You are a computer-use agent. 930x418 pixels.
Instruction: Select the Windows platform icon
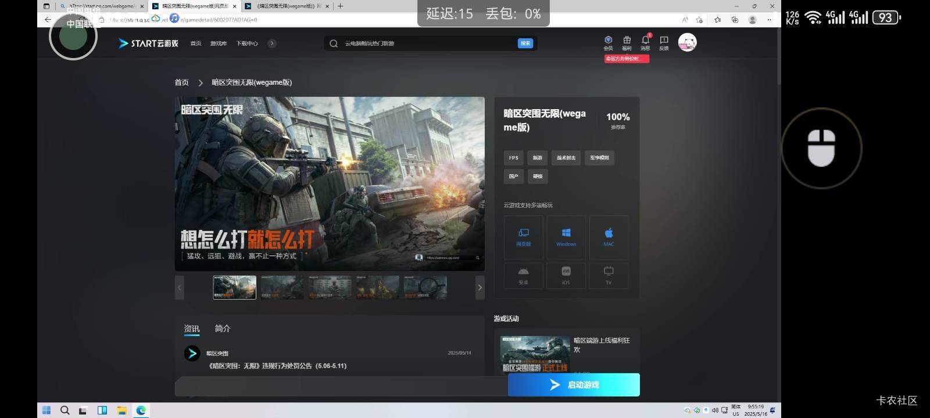(x=566, y=237)
